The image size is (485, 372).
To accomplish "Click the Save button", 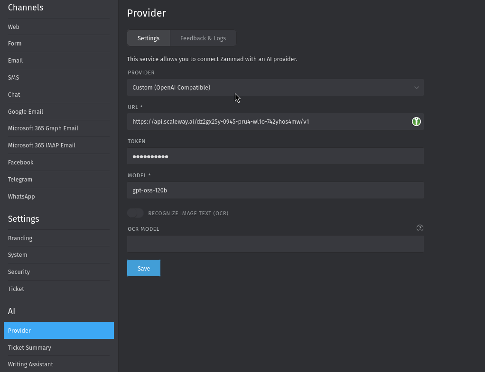I will [x=143, y=268].
